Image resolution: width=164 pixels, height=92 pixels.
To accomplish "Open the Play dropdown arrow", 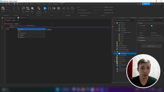I will click(45, 13).
